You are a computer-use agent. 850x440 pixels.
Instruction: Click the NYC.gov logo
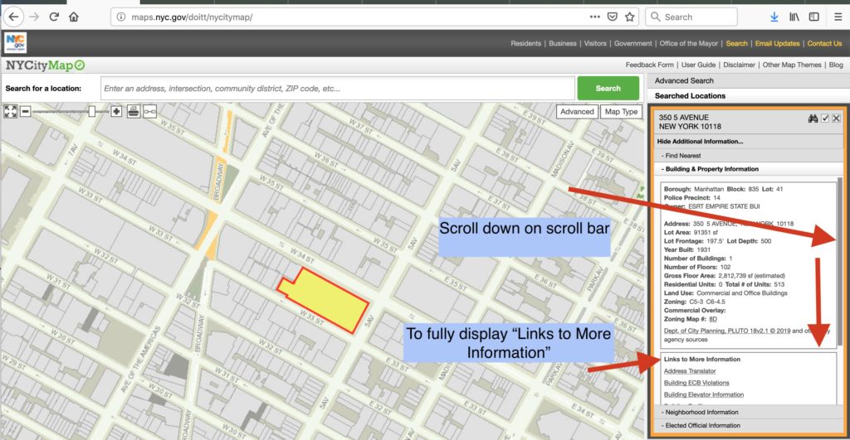click(15, 43)
